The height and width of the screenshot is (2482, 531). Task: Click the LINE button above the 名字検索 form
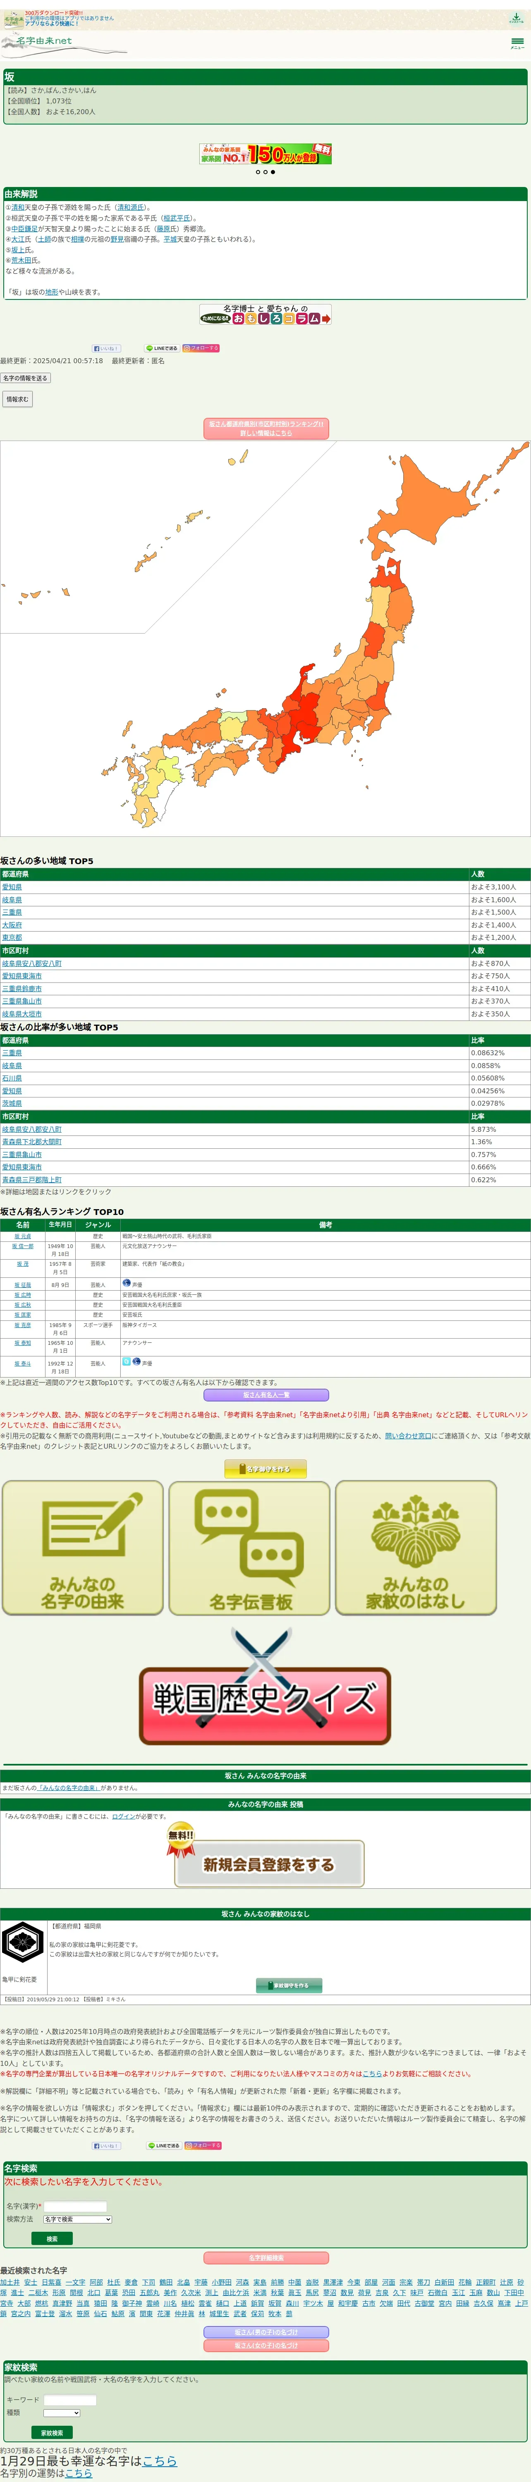164,2146
